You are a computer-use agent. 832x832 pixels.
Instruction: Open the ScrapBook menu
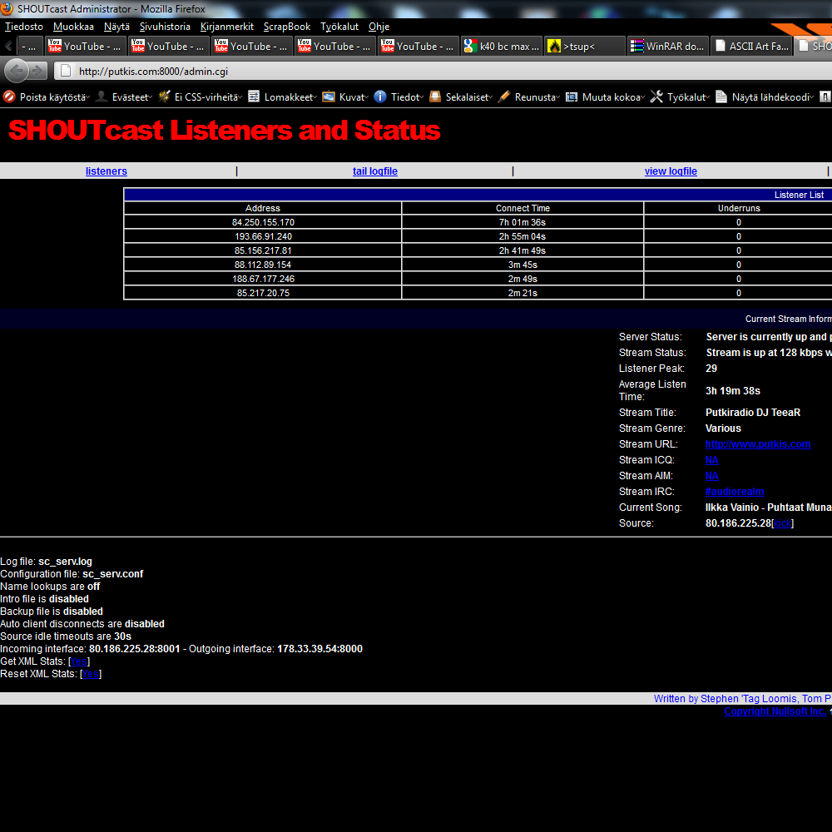(286, 27)
